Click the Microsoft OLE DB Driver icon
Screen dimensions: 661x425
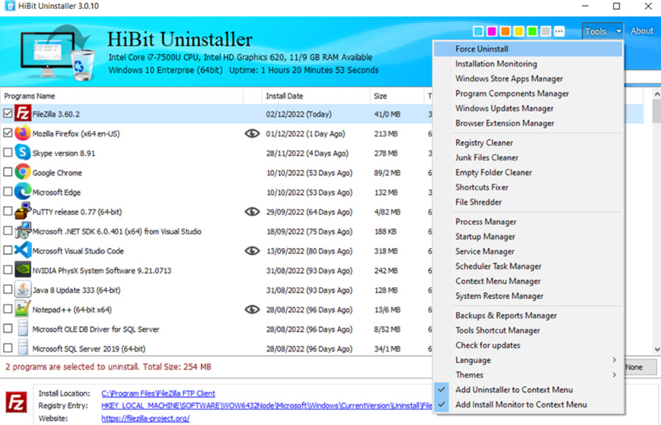pyautogui.click(x=23, y=328)
